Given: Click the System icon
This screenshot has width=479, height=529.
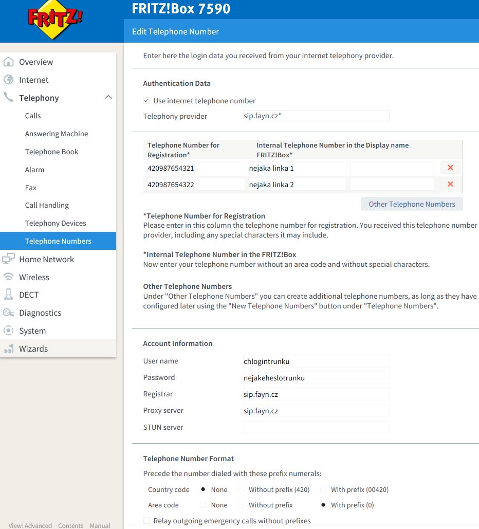Looking at the screenshot, I should click(8, 330).
